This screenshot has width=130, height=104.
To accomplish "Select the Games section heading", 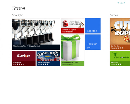I will coord(114,15).
